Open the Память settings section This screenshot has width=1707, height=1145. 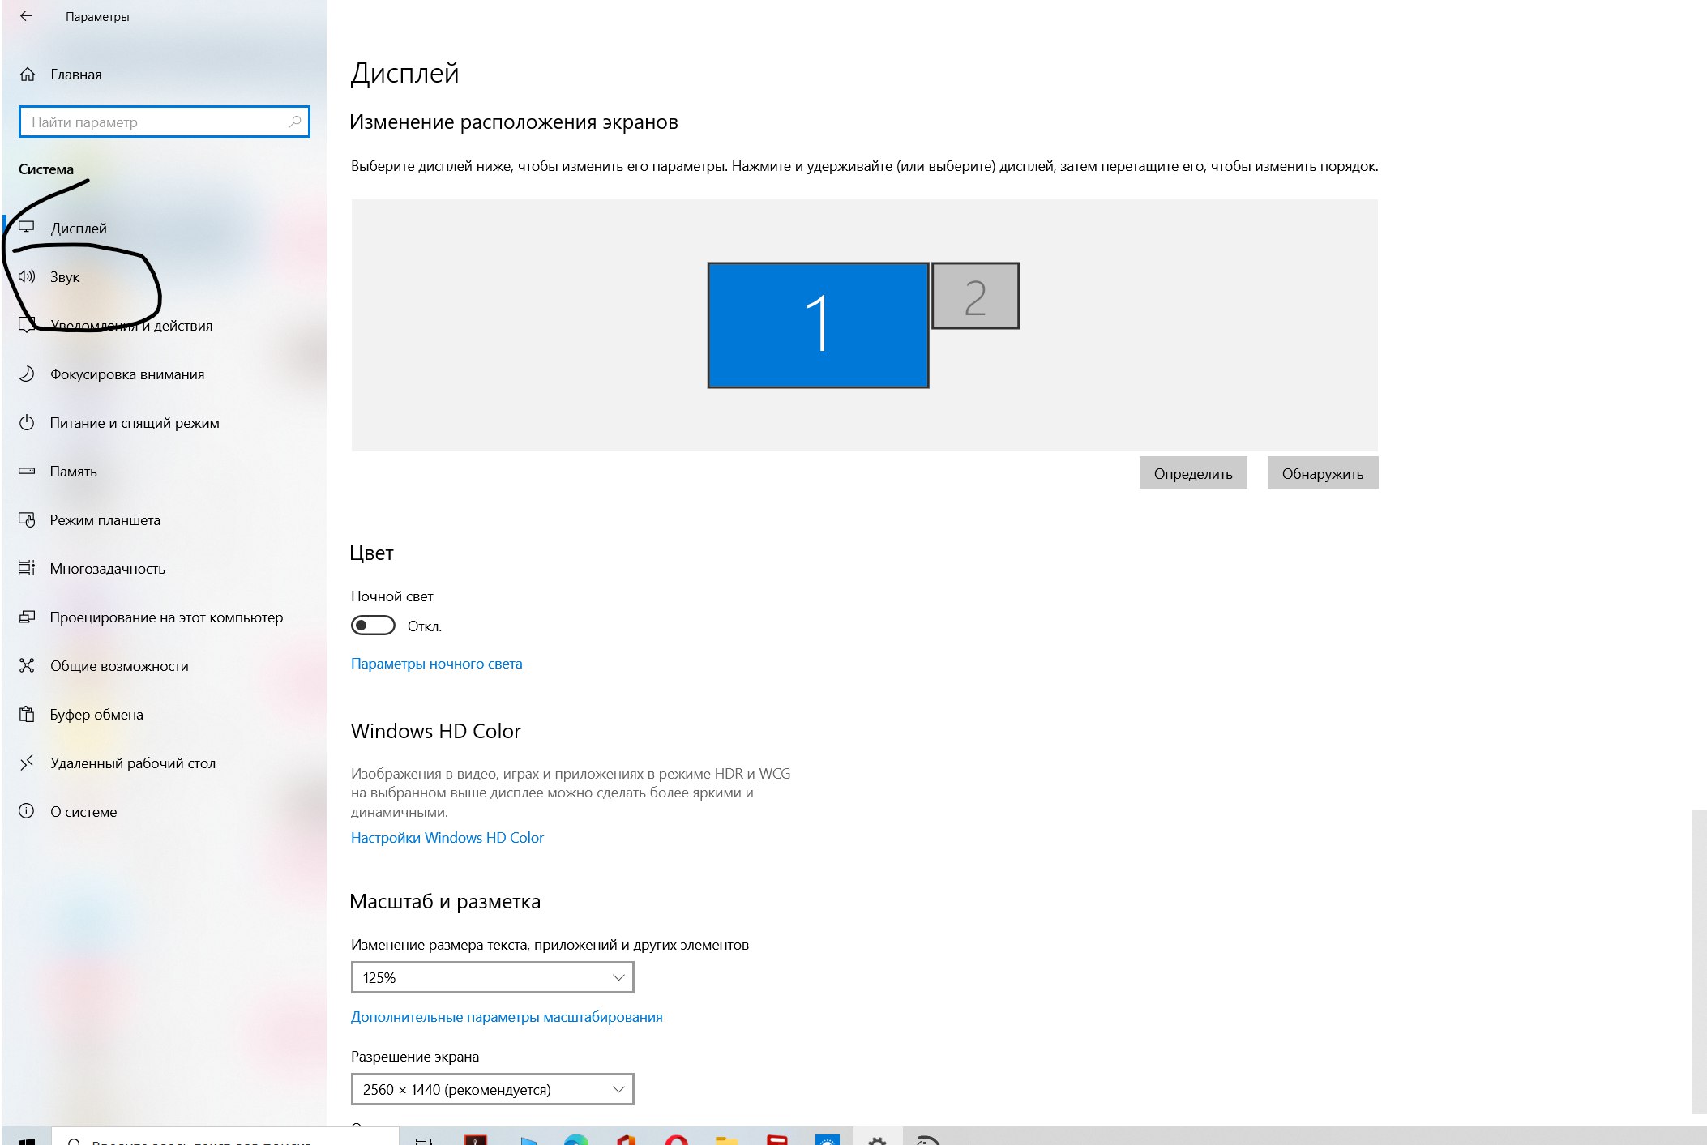[x=73, y=472]
